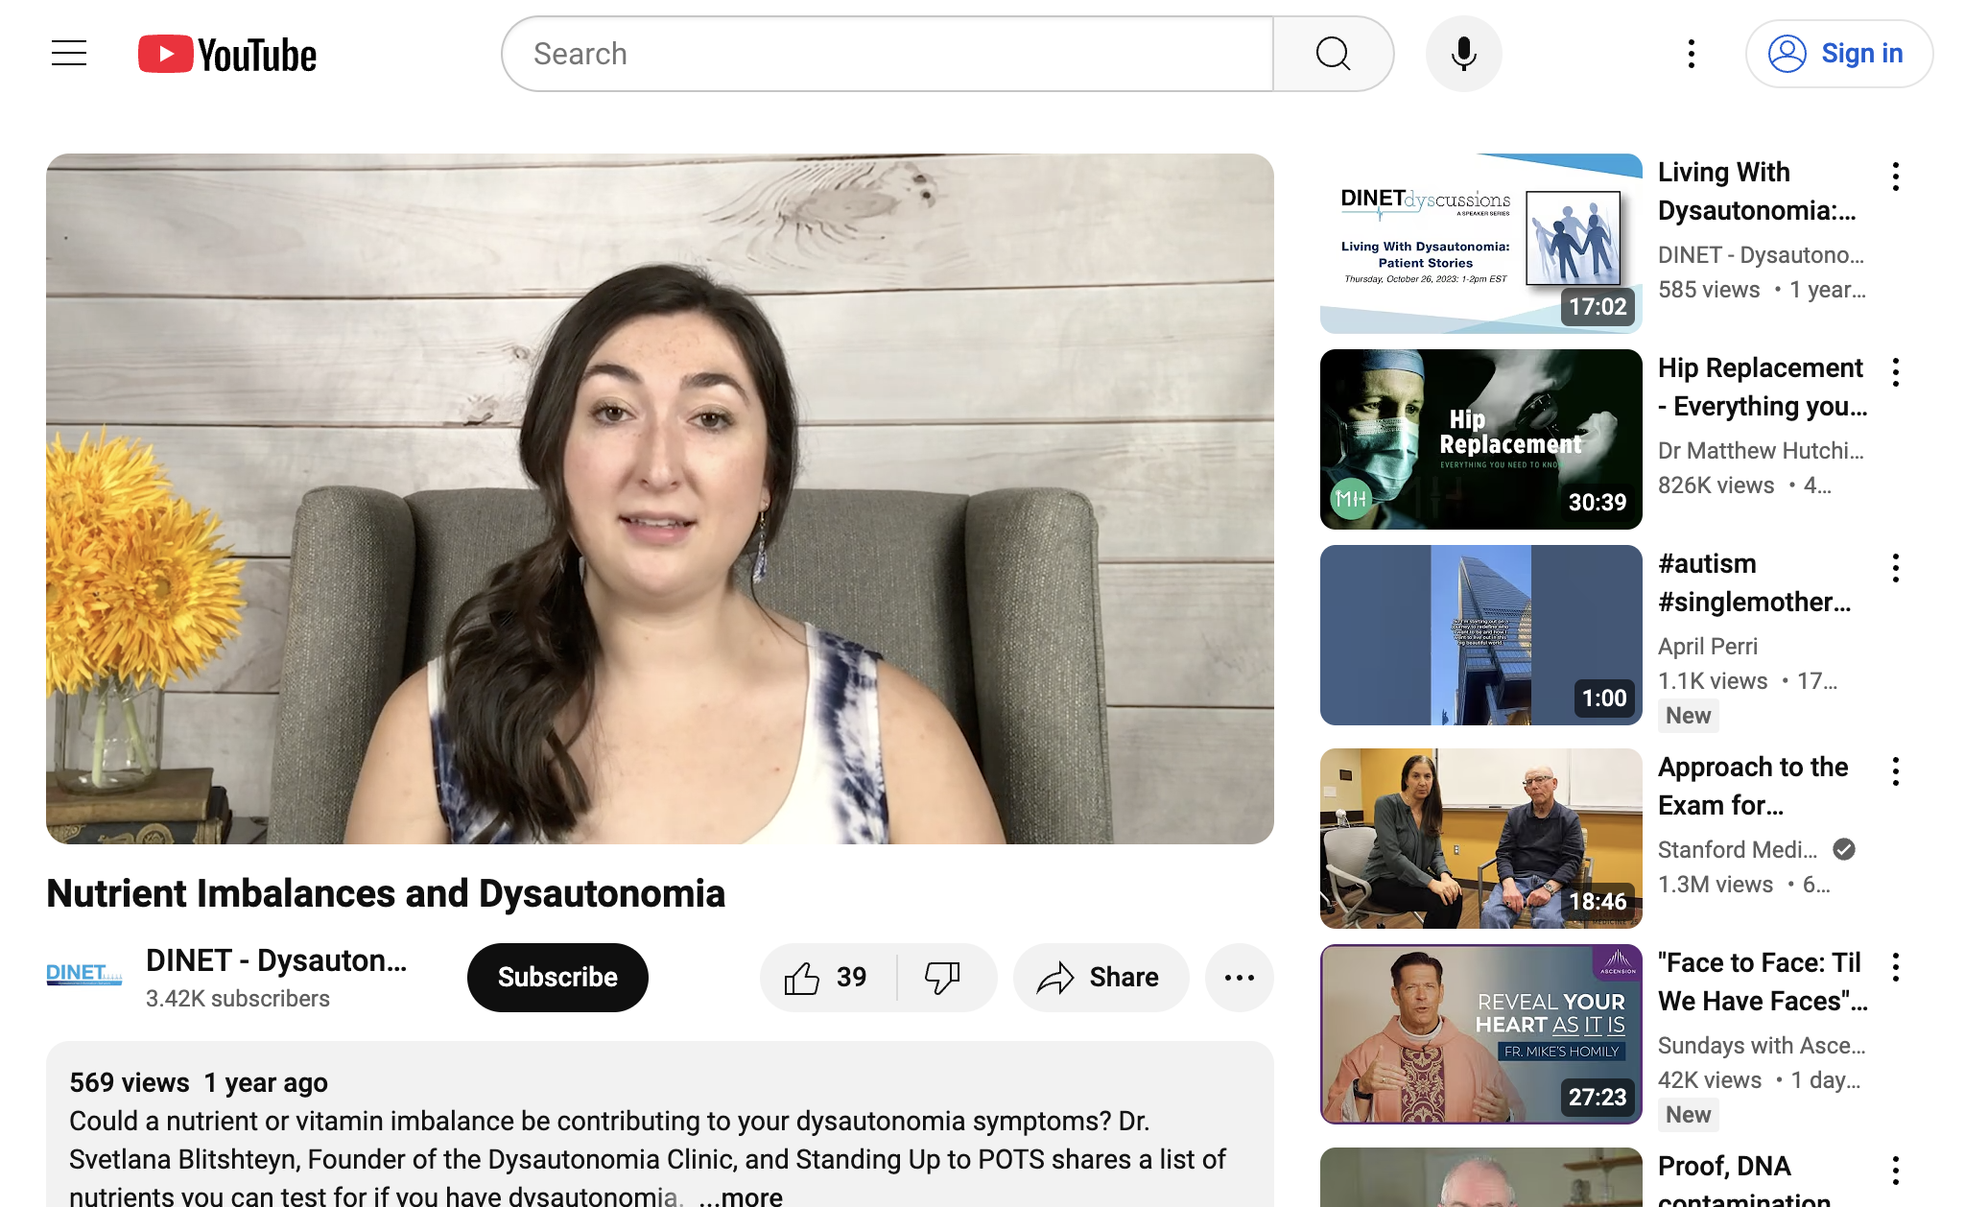The image size is (1965, 1207).
Task: Click the Nutrient Imbalances and Dysautonomia heading
Action: pos(386,894)
